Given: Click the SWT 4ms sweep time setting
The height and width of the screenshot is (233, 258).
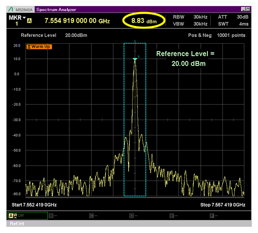Looking at the screenshot, I should (x=231, y=24).
